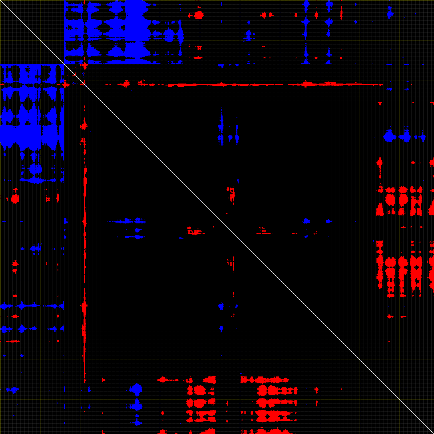Click the small blue blob in bottom-left corner
Viewport: 434px width, 434px height.
coord(13,389)
